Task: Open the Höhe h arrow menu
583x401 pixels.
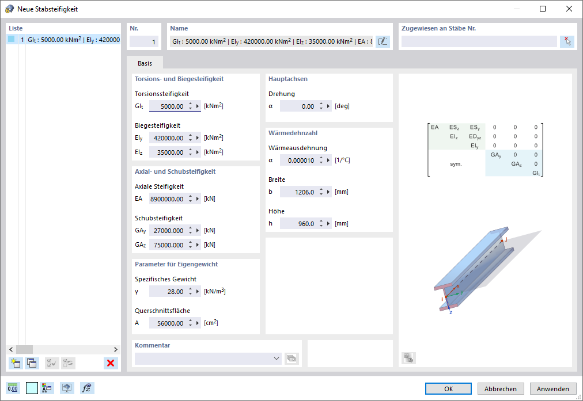Action: 328,224
